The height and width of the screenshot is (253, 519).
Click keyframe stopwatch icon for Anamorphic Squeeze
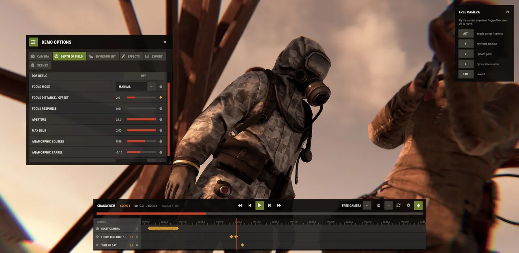click(161, 141)
